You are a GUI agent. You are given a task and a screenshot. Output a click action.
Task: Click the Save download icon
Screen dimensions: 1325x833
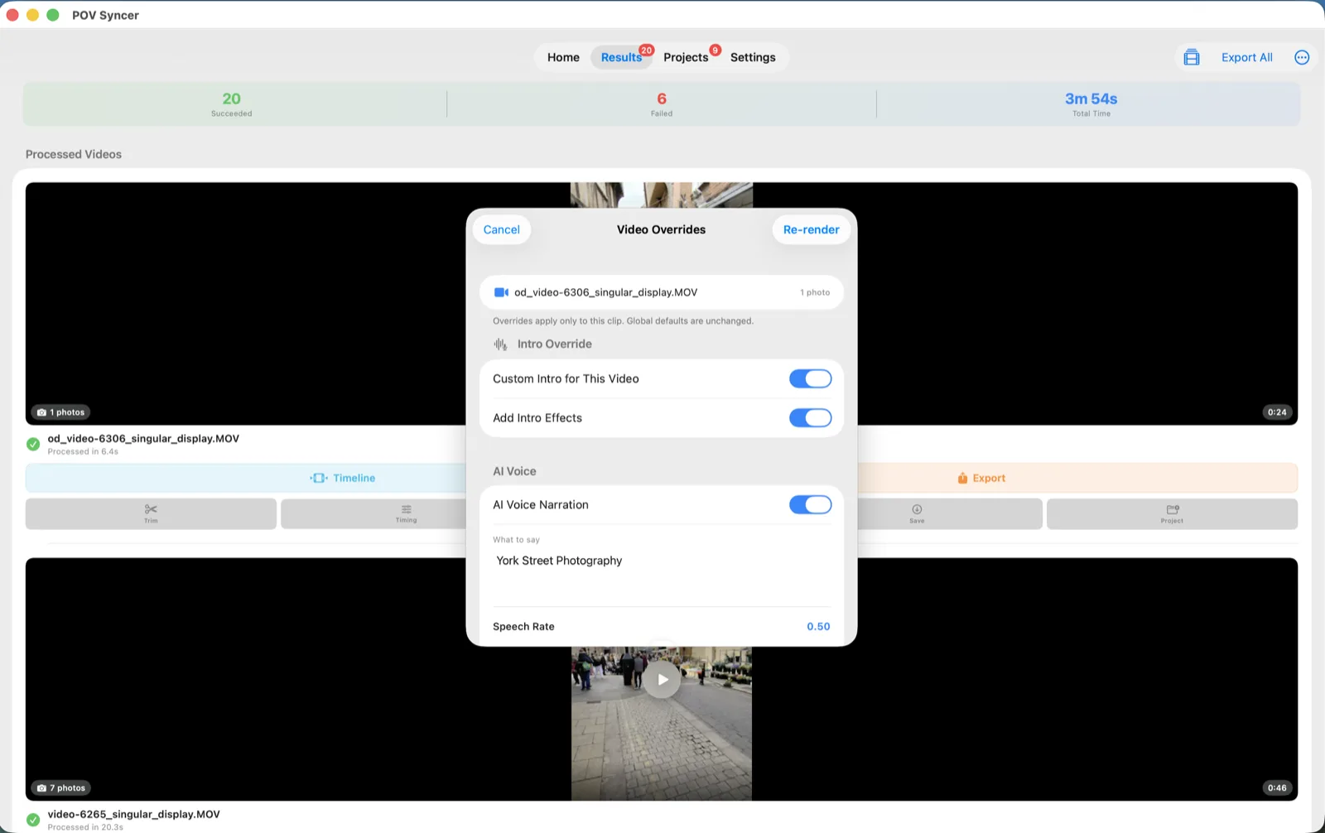coord(917,513)
